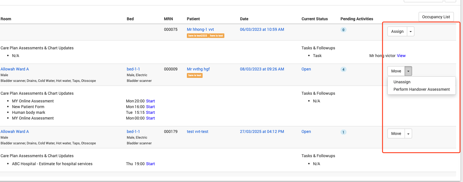Viewport: 463px width, 182px height.
Task: Click the orange 'here is test2222' tag
Action: [197, 36]
